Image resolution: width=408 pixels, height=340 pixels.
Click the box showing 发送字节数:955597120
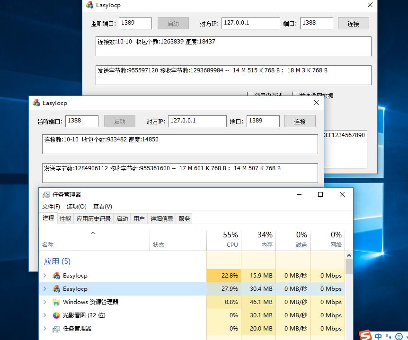[x=233, y=75]
